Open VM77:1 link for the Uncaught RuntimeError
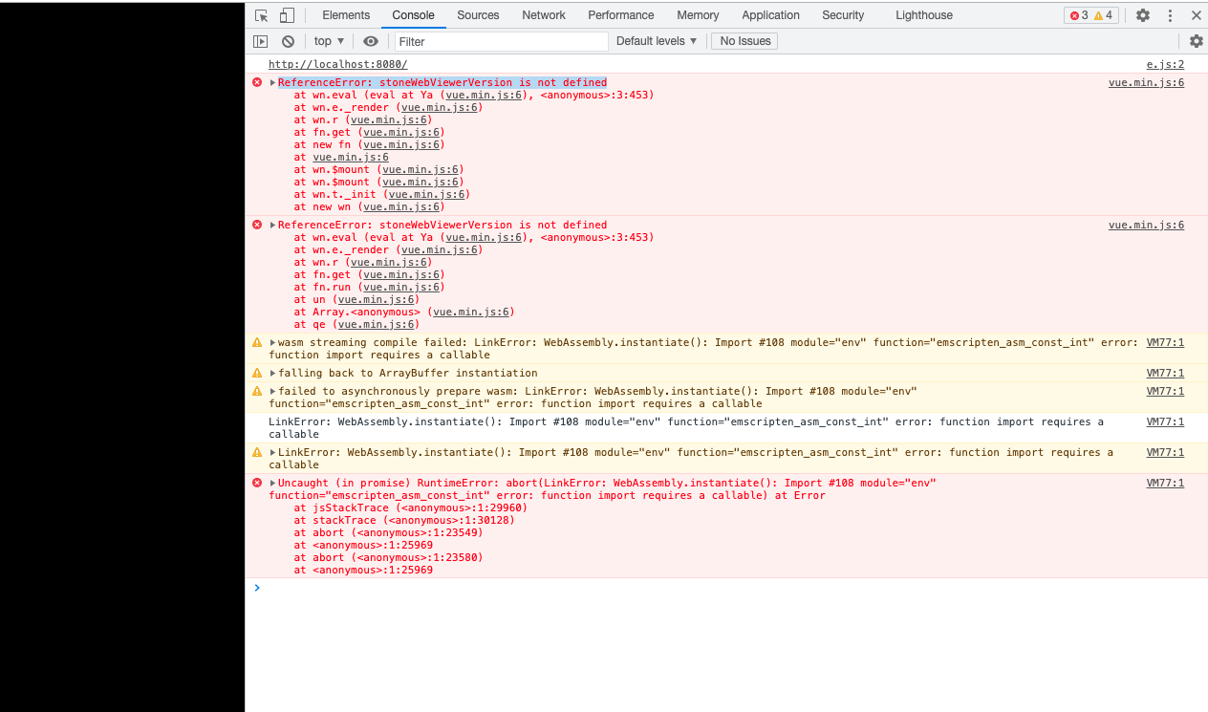1208x712 pixels. pos(1165,484)
